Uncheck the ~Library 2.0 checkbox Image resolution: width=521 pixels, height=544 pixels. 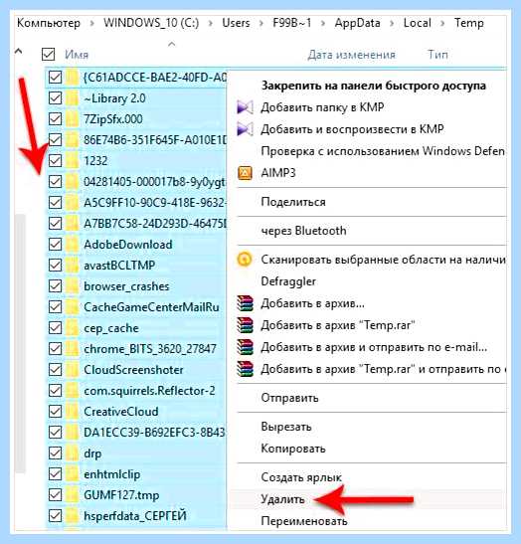click(x=55, y=98)
